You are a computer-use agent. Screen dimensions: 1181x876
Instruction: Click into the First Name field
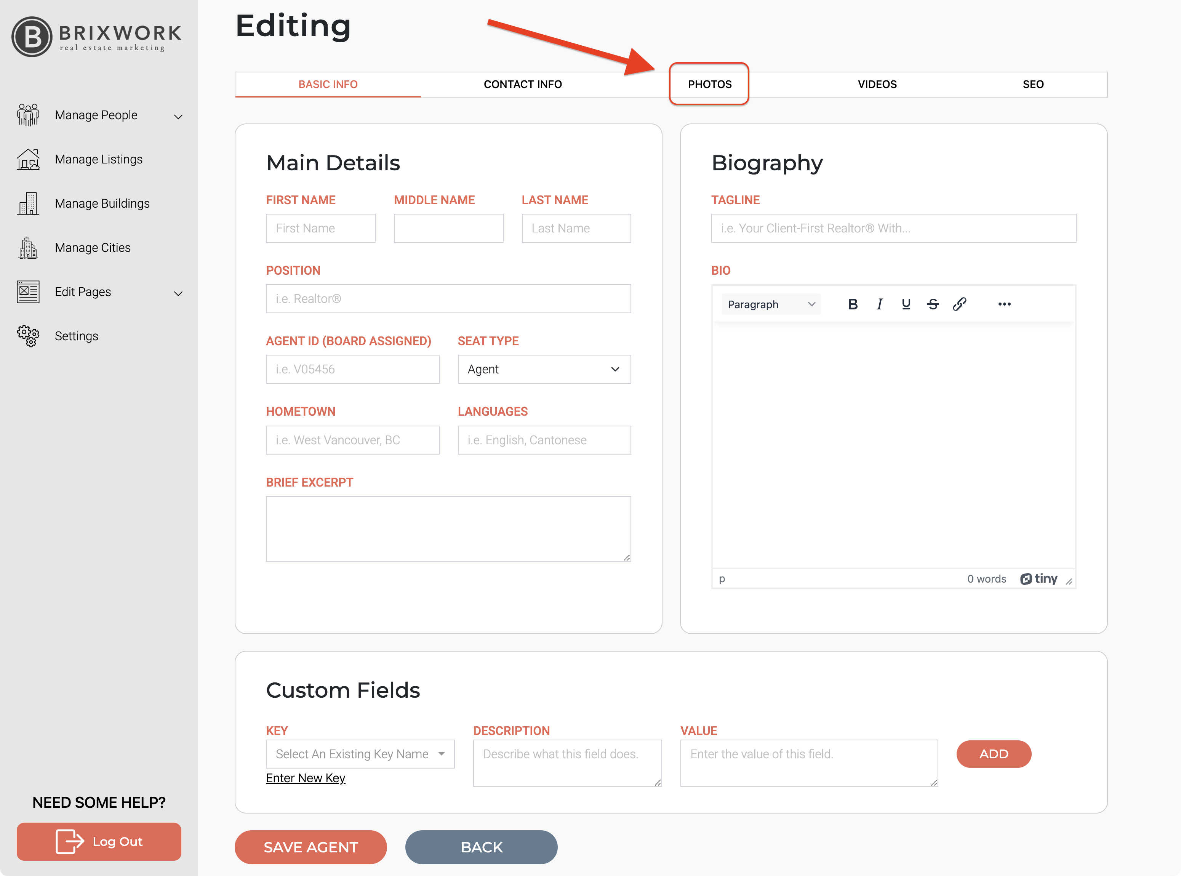coord(320,228)
